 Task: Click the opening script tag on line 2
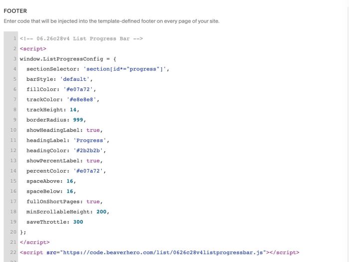[33, 49]
